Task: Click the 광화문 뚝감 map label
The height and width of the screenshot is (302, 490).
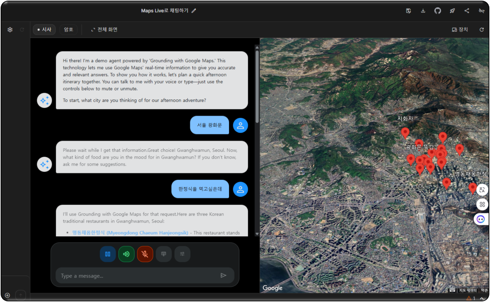Action: pyautogui.click(x=420, y=147)
